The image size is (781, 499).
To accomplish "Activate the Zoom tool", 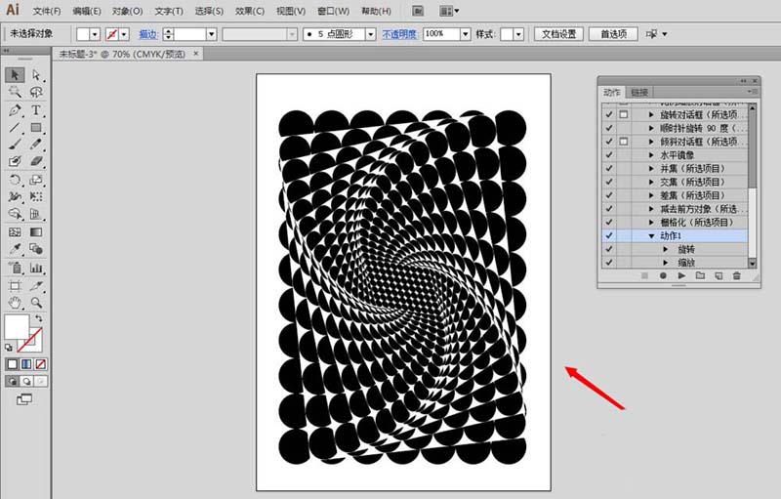I will pyautogui.click(x=36, y=303).
